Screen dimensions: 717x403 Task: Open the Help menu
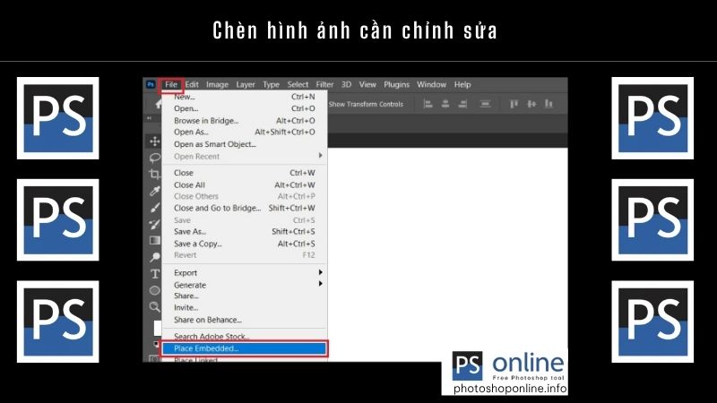coord(462,84)
